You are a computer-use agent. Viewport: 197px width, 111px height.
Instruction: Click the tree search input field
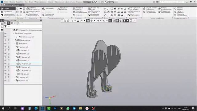pyautogui.click(x=25, y=27)
